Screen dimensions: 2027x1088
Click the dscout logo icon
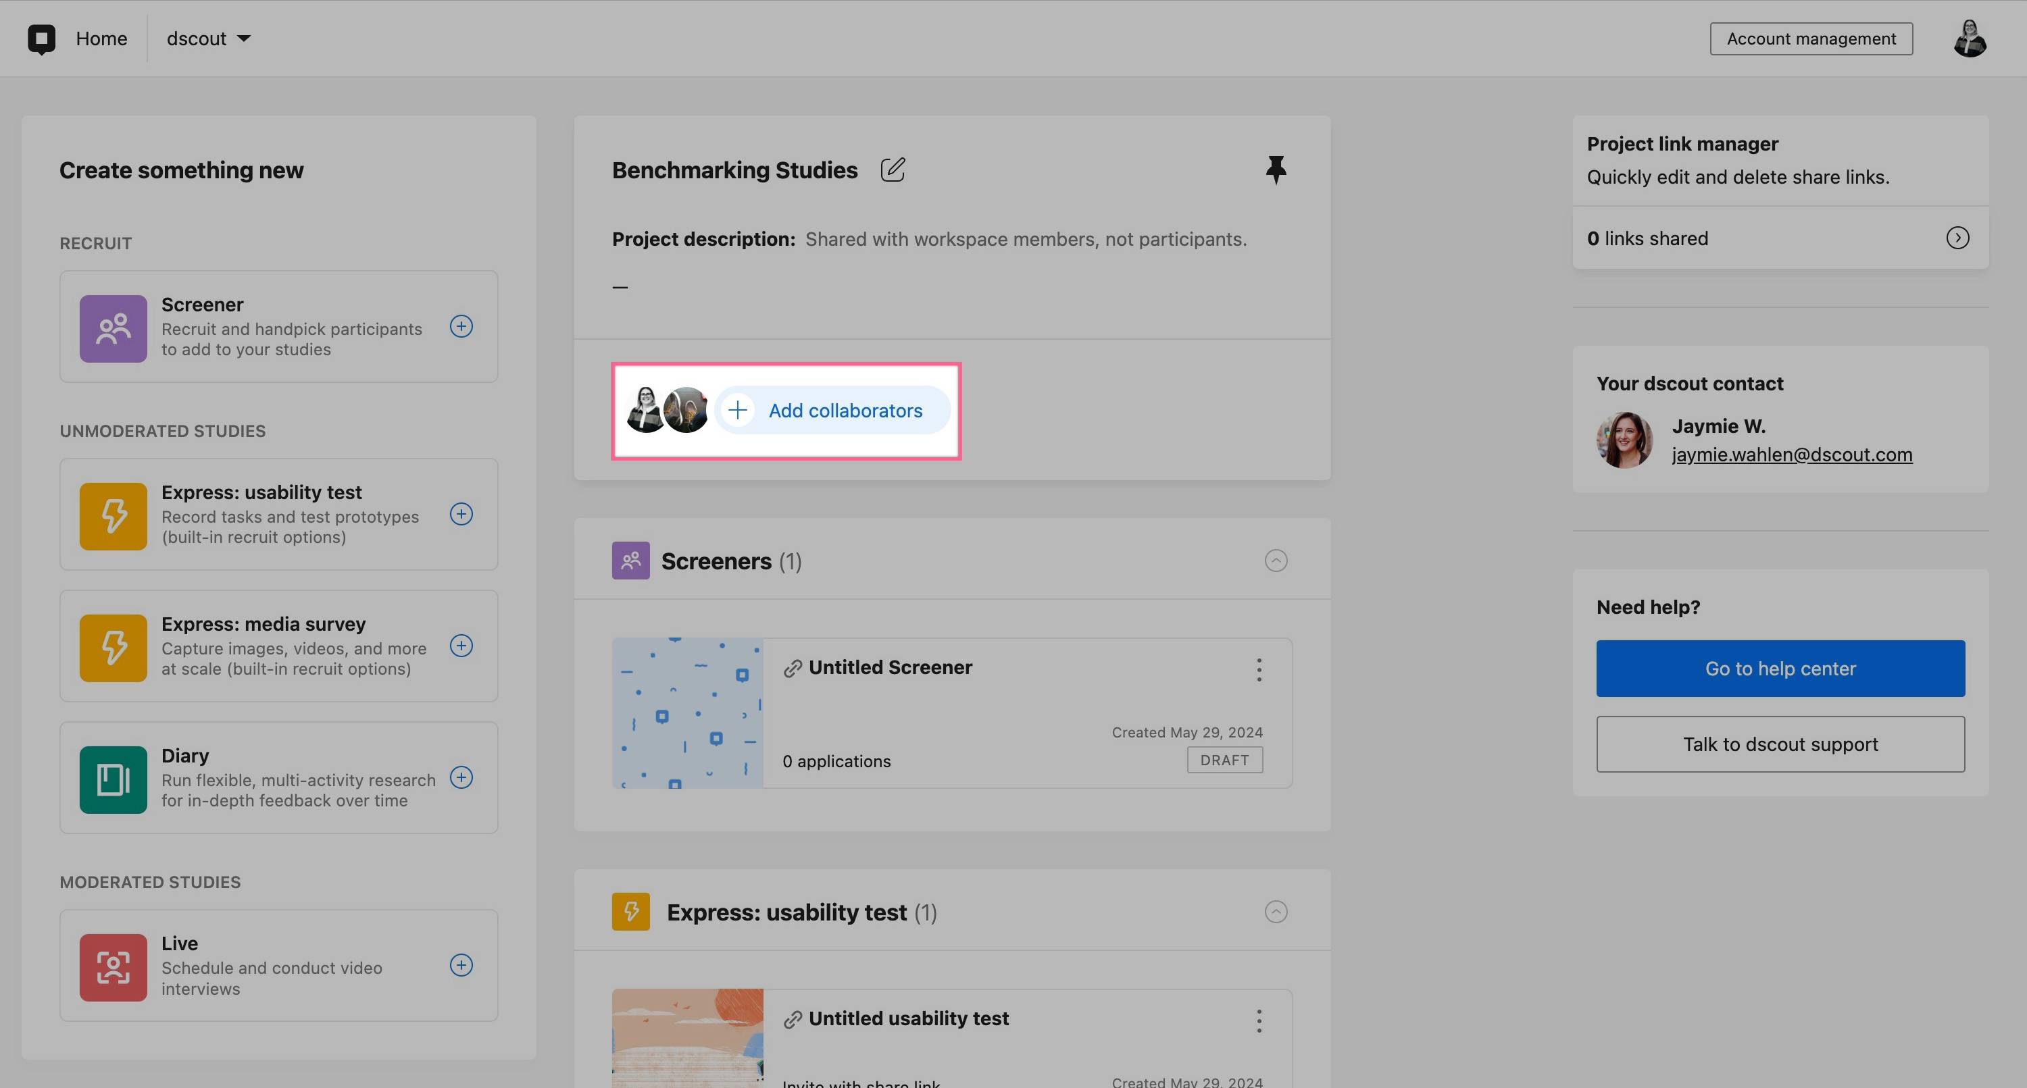pos(42,38)
